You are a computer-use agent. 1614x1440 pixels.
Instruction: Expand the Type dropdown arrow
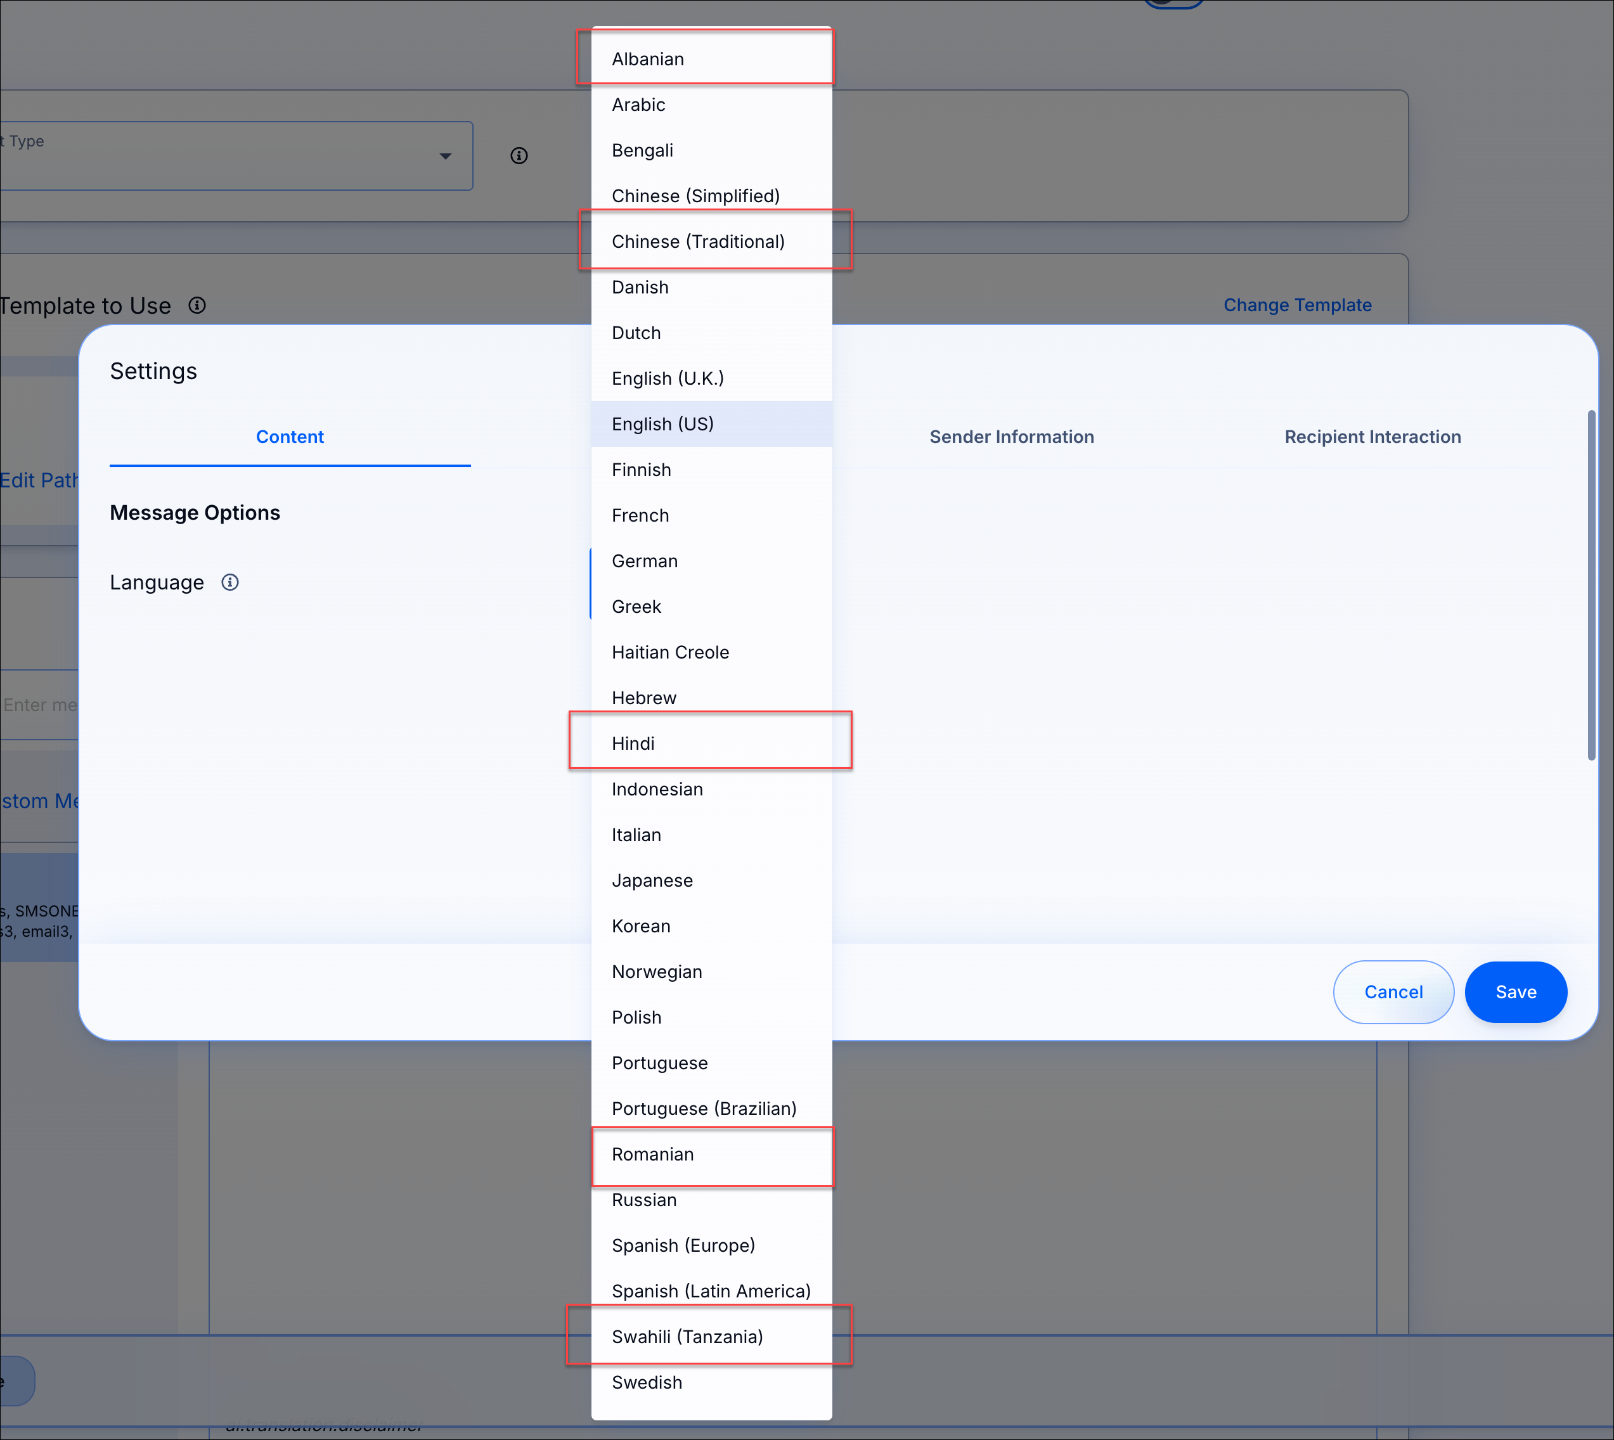[446, 156]
